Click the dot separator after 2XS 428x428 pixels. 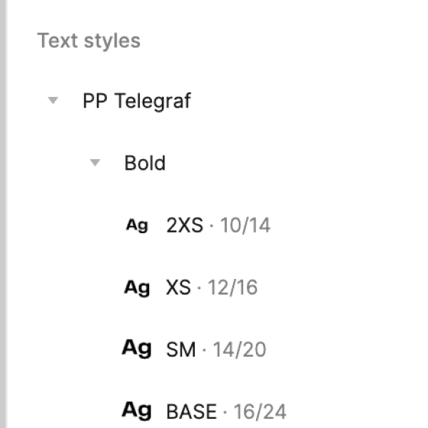click(x=212, y=226)
